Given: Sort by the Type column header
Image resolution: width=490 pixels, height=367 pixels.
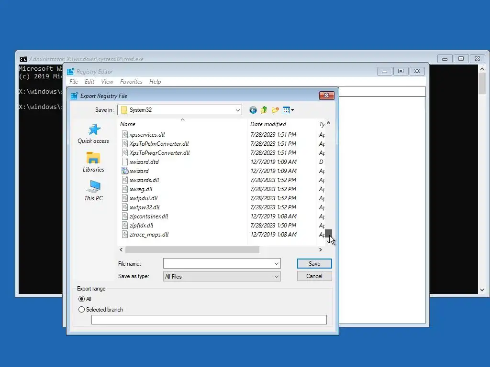Looking at the screenshot, I should point(322,124).
